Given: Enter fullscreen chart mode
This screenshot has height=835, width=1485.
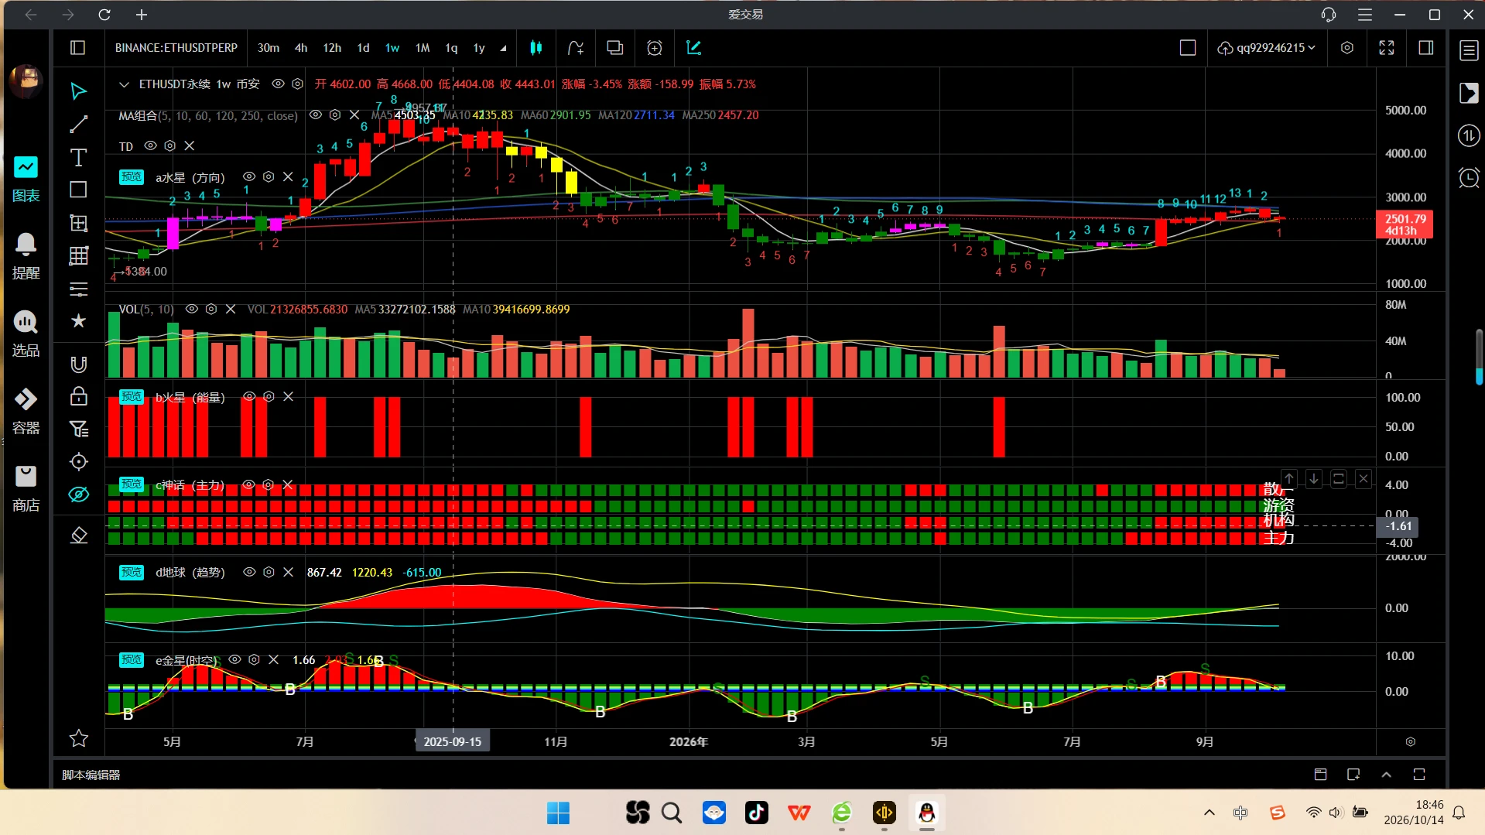Looking at the screenshot, I should click(1387, 48).
